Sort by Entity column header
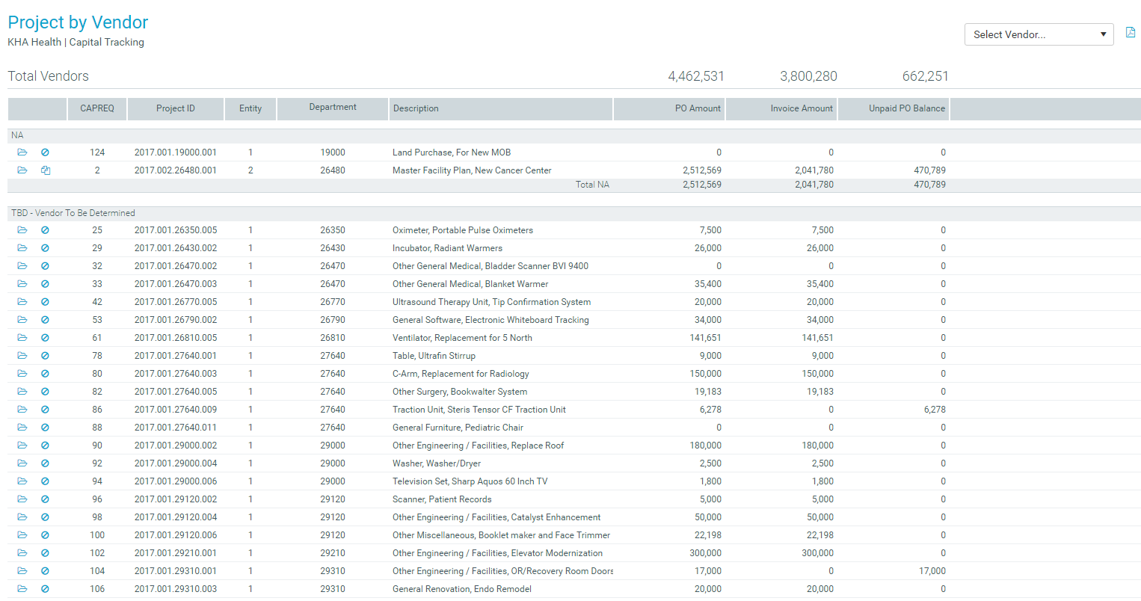The width and height of the screenshot is (1141, 601). point(250,108)
